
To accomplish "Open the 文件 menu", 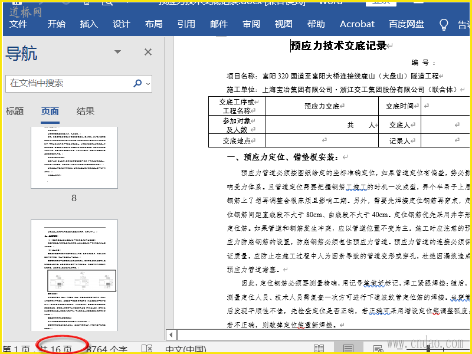I will click(18, 24).
